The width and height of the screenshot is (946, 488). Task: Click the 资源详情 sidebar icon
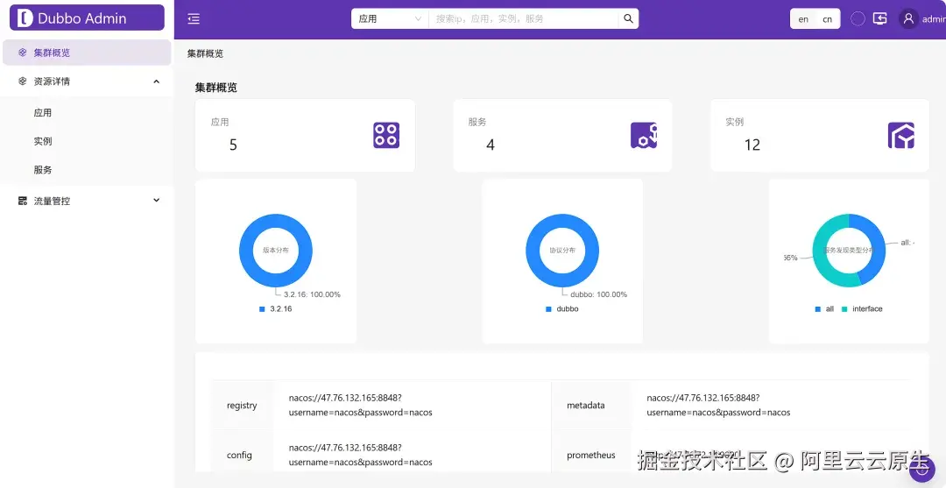click(22, 81)
